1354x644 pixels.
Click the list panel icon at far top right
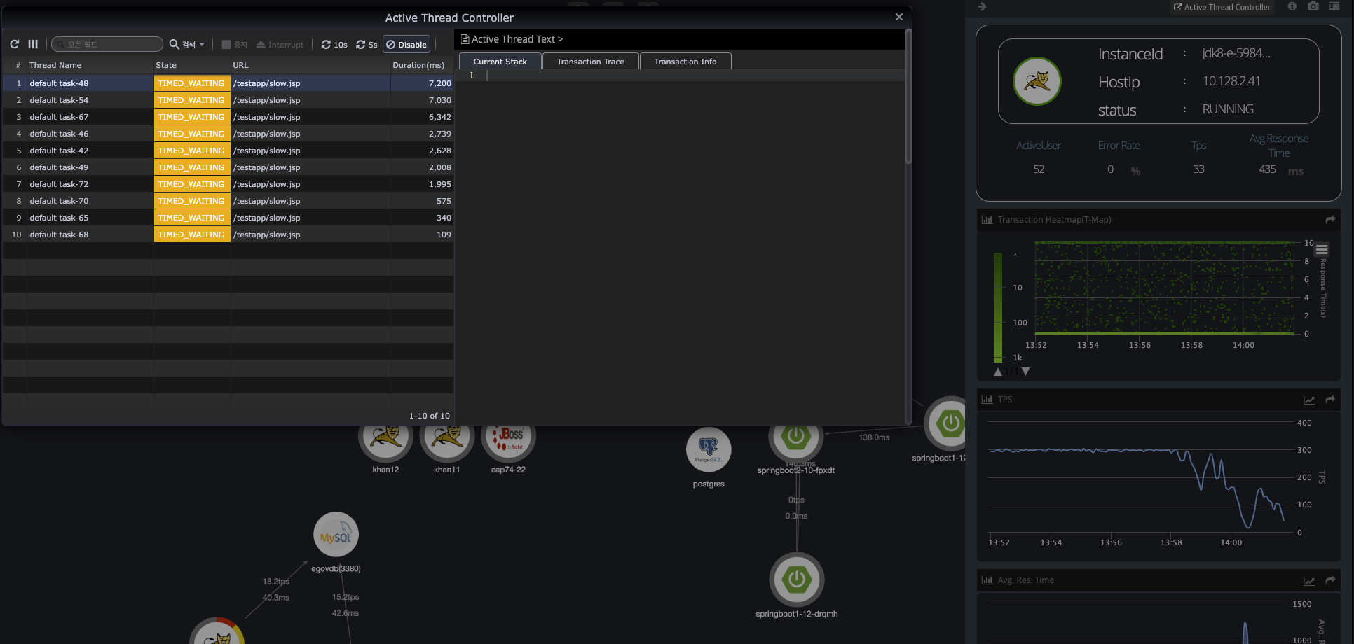tap(1335, 7)
